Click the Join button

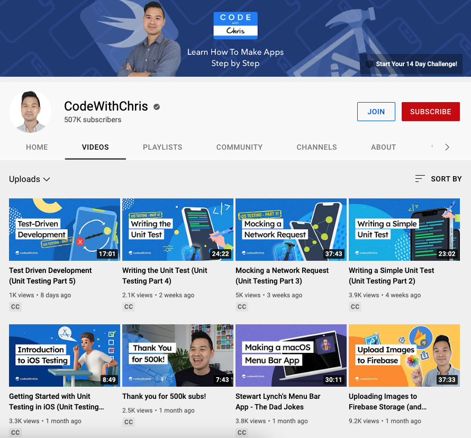tap(376, 112)
